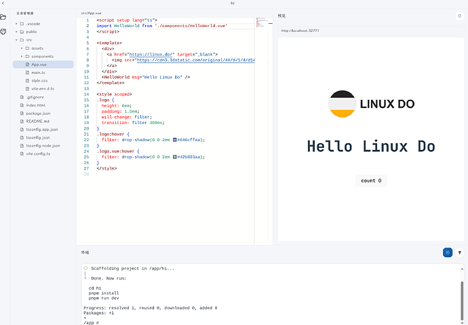Open tsconfig.json file

(x=38, y=138)
